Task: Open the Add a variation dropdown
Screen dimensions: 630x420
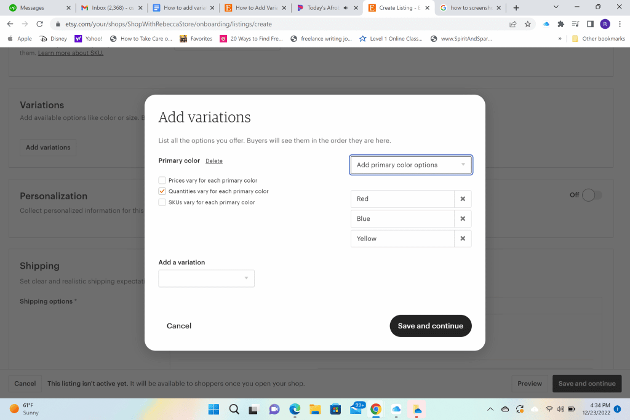Action: click(x=206, y=278)
